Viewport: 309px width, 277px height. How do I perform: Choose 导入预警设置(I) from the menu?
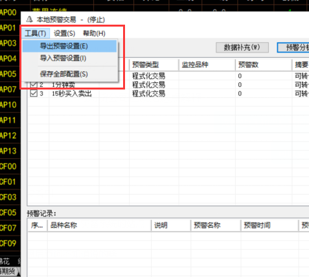pos(69,58)
